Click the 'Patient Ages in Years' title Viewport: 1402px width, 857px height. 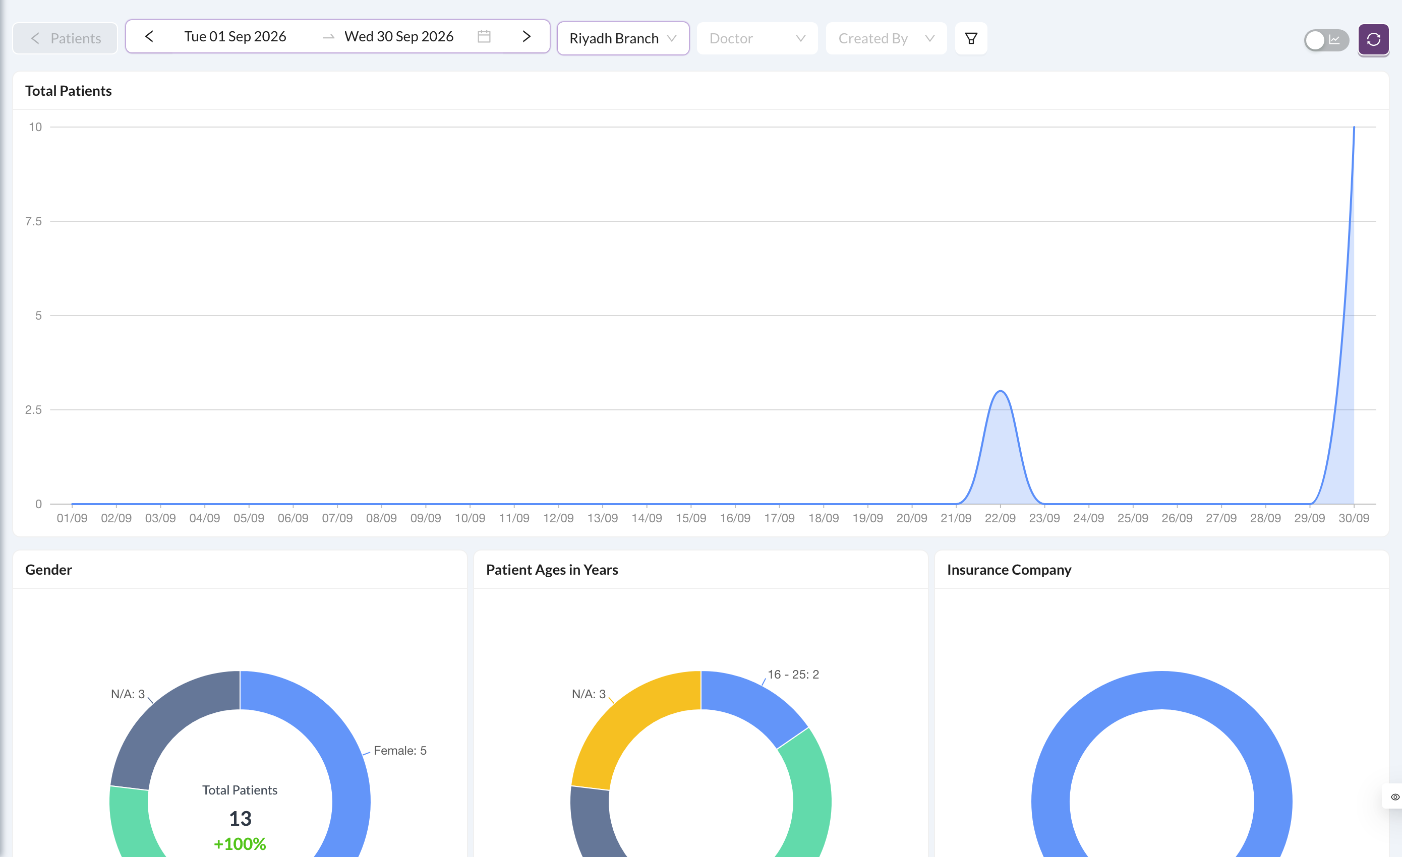552,570
